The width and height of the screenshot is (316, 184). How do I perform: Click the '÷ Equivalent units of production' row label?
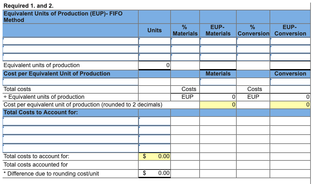(44, 97)
